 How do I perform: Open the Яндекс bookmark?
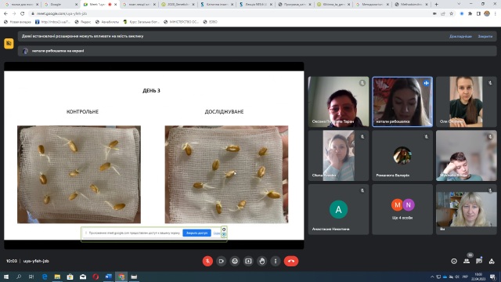click(x=83, y=22)
